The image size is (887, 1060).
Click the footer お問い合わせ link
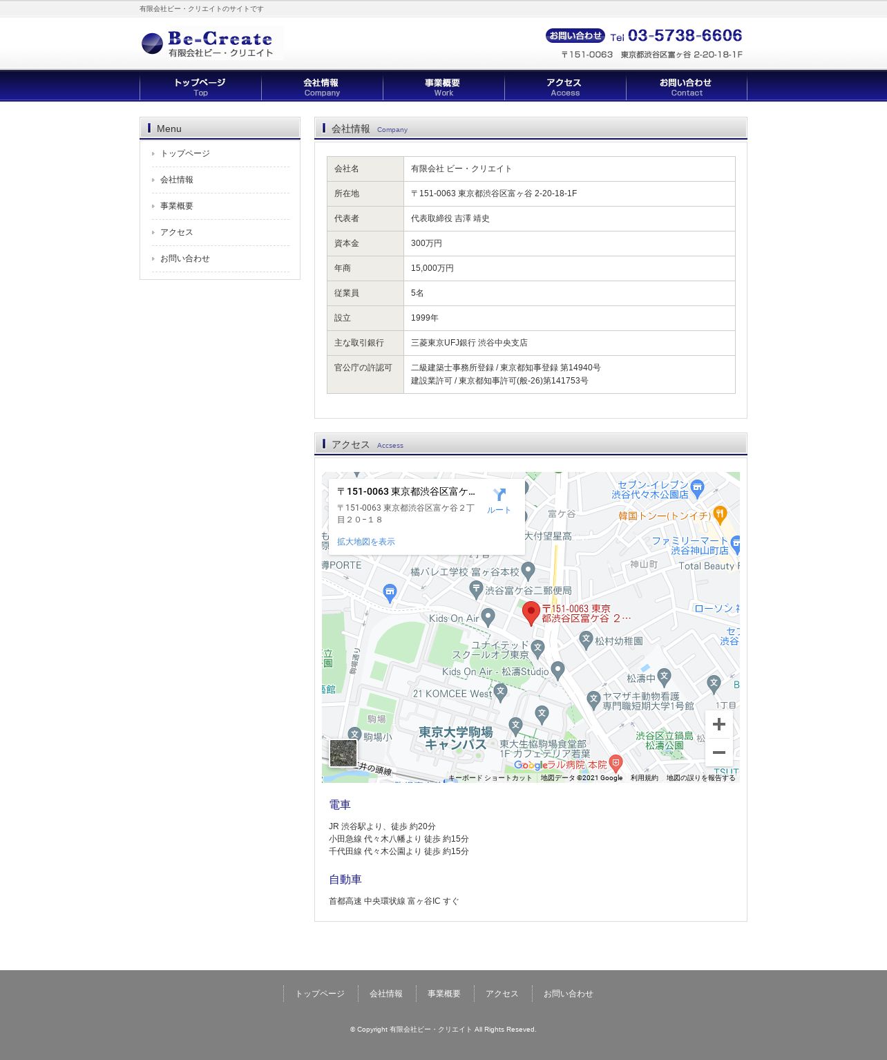[569, 994]
